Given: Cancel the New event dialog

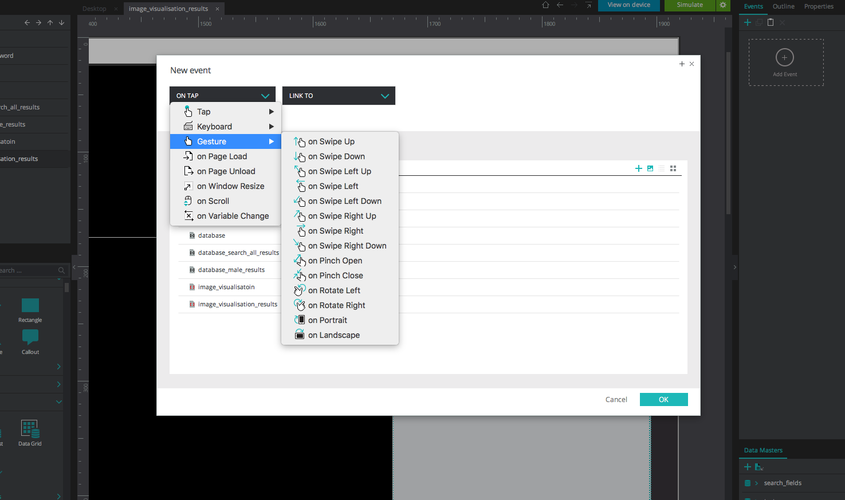Looking at the screenshot, I should pos(616,399).
